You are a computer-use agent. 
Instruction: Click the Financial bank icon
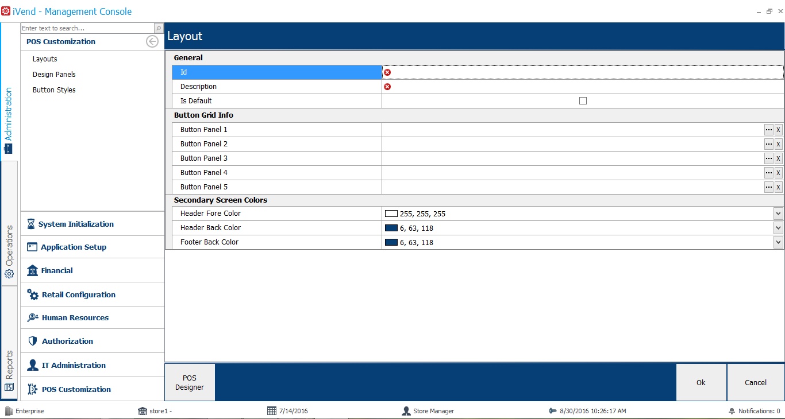(x=32, y=271)
